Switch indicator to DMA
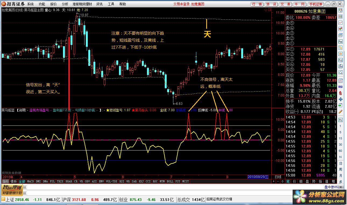The image size is (347, 205). tap(45, 181)
